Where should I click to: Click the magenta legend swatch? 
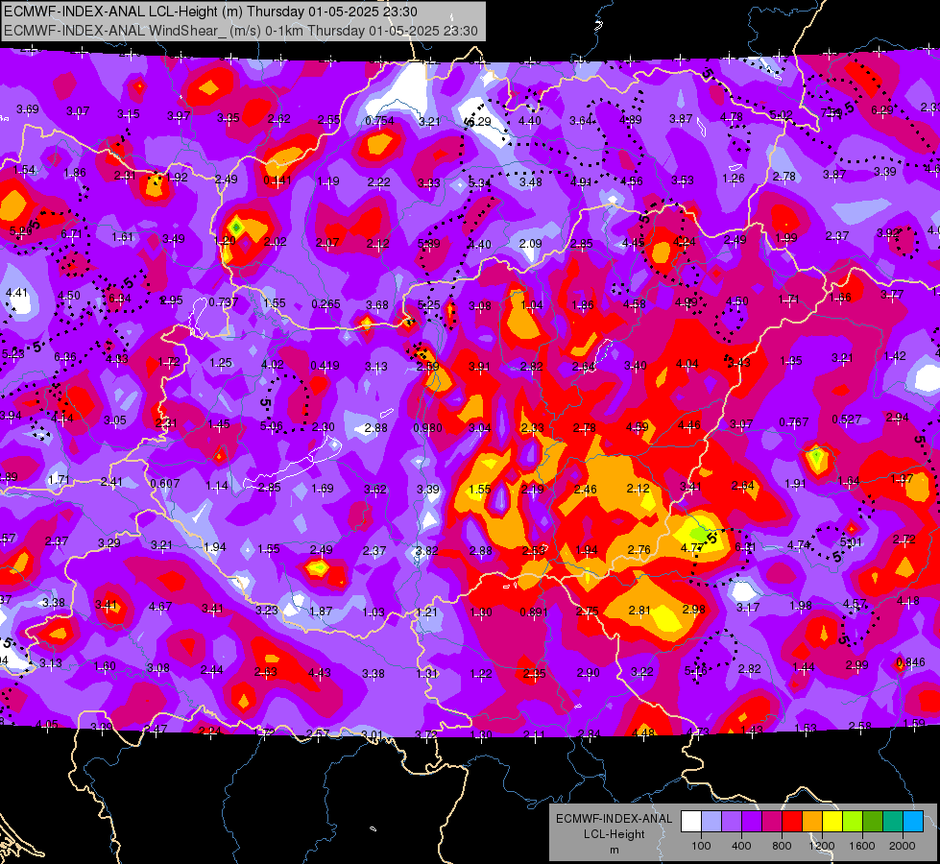click(x=772, y=822)
